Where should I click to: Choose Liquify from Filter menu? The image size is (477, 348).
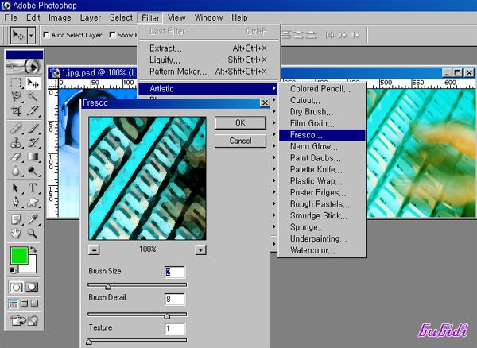tap(208, 60)
